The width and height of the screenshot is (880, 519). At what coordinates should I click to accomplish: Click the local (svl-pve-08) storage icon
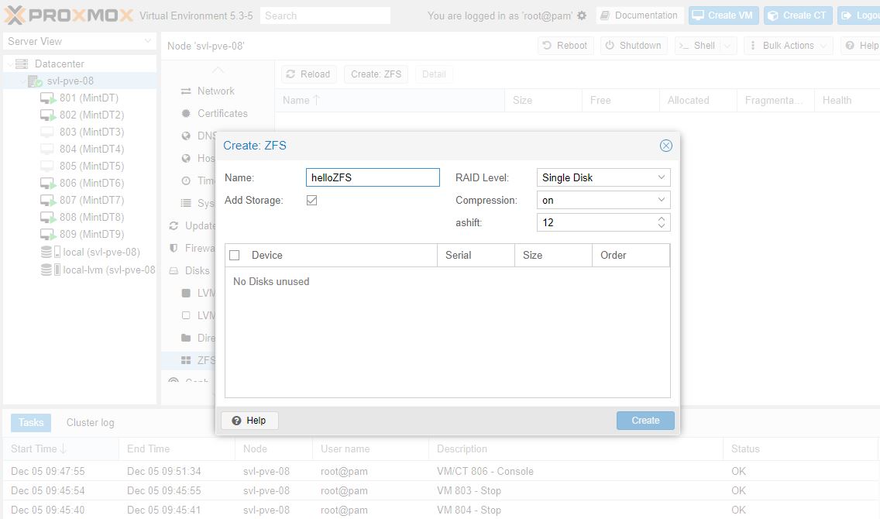(x=47, y=252)
